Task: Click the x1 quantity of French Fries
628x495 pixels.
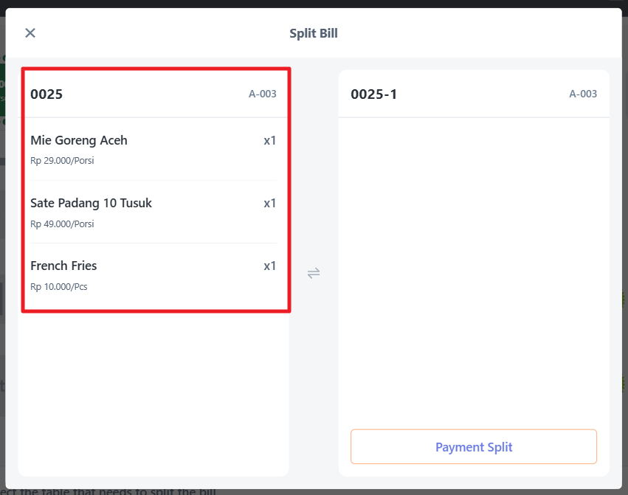Action: click(x=269, y=266)
